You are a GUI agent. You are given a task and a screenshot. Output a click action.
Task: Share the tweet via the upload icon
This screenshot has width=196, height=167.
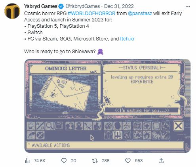161,161
